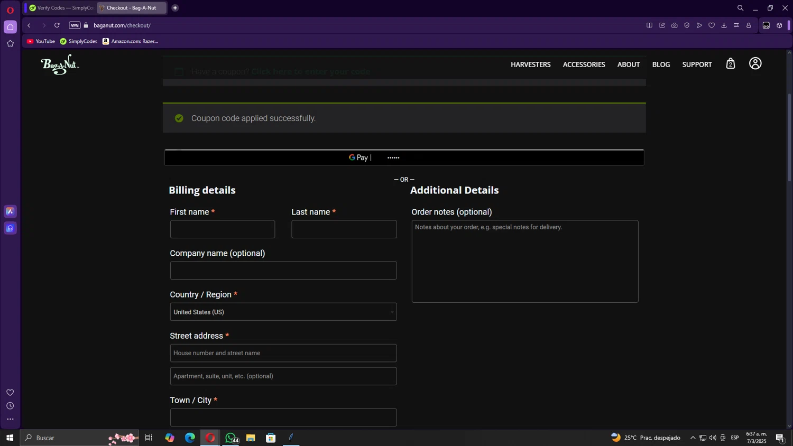Open the browser profile icon in toolbar

pyautogui.click(x=749, y=25)
